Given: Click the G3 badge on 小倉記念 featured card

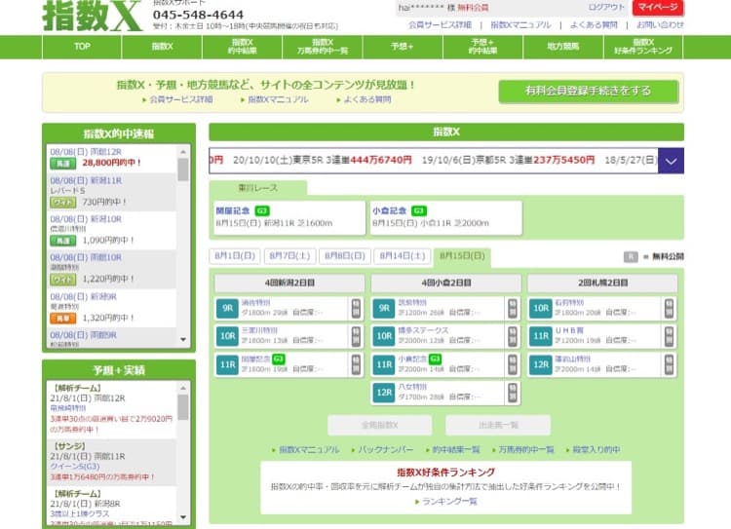Looking at the screenshot, I should coord(419,210).
